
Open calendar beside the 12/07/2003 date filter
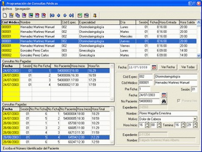tap(154, 67)
